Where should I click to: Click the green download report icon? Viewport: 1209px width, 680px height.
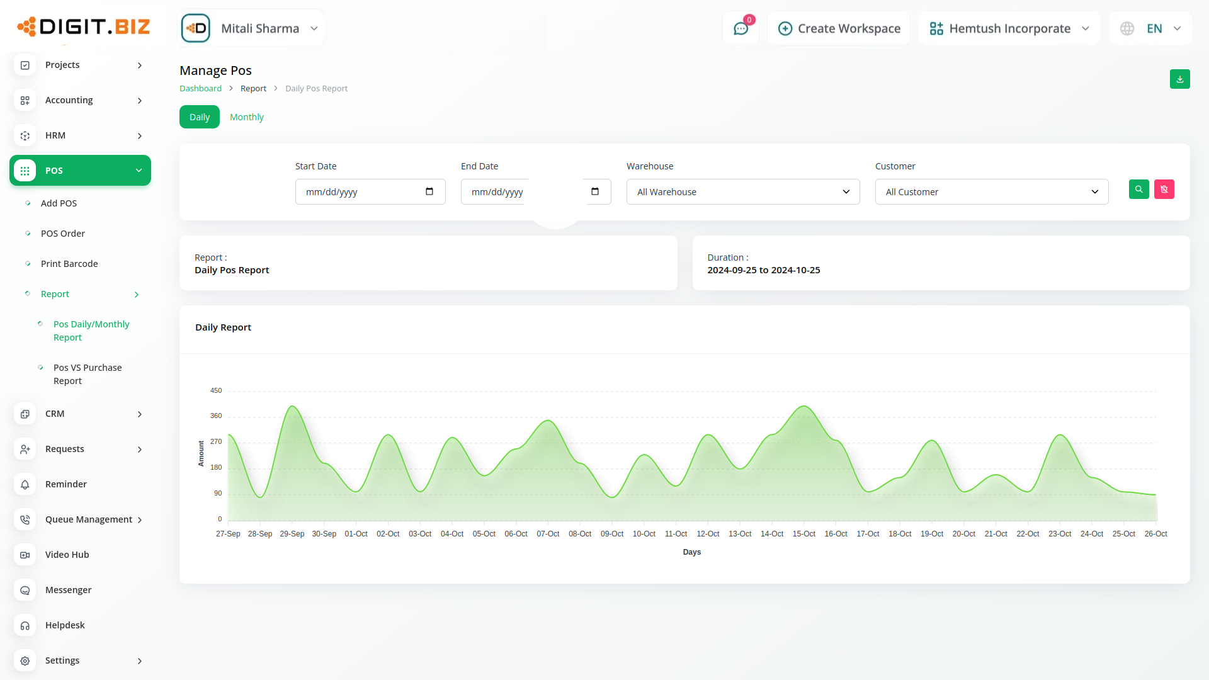[1179, 79]
